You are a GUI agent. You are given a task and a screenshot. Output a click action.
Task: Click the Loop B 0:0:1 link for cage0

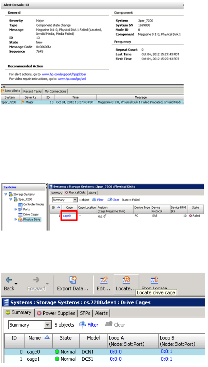(166, 352)
